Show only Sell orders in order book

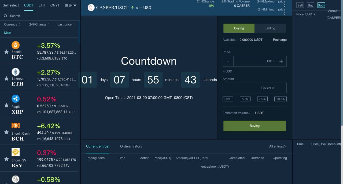[x=300, y=5]
